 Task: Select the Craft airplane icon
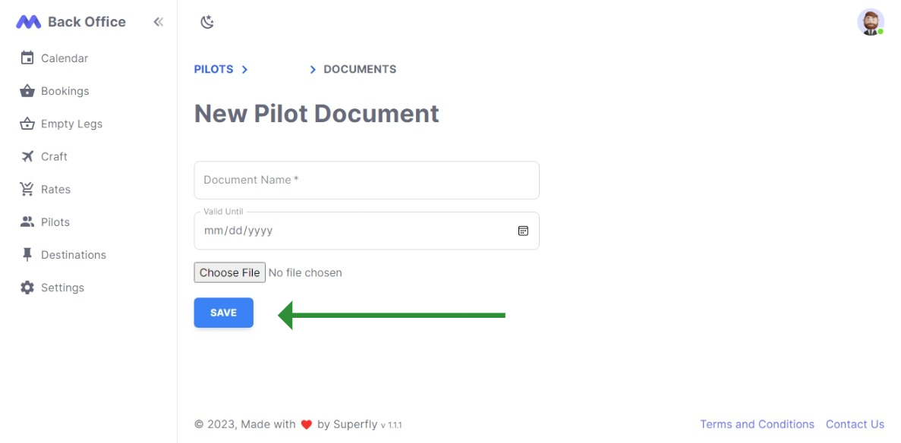[26, 156]
